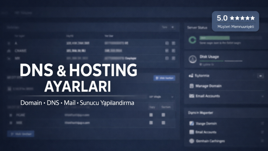Image resolution: width=268 pixels, height=151 pixels.
Task: Expand the Email Accounts row chevron
Action: [263, 96]
